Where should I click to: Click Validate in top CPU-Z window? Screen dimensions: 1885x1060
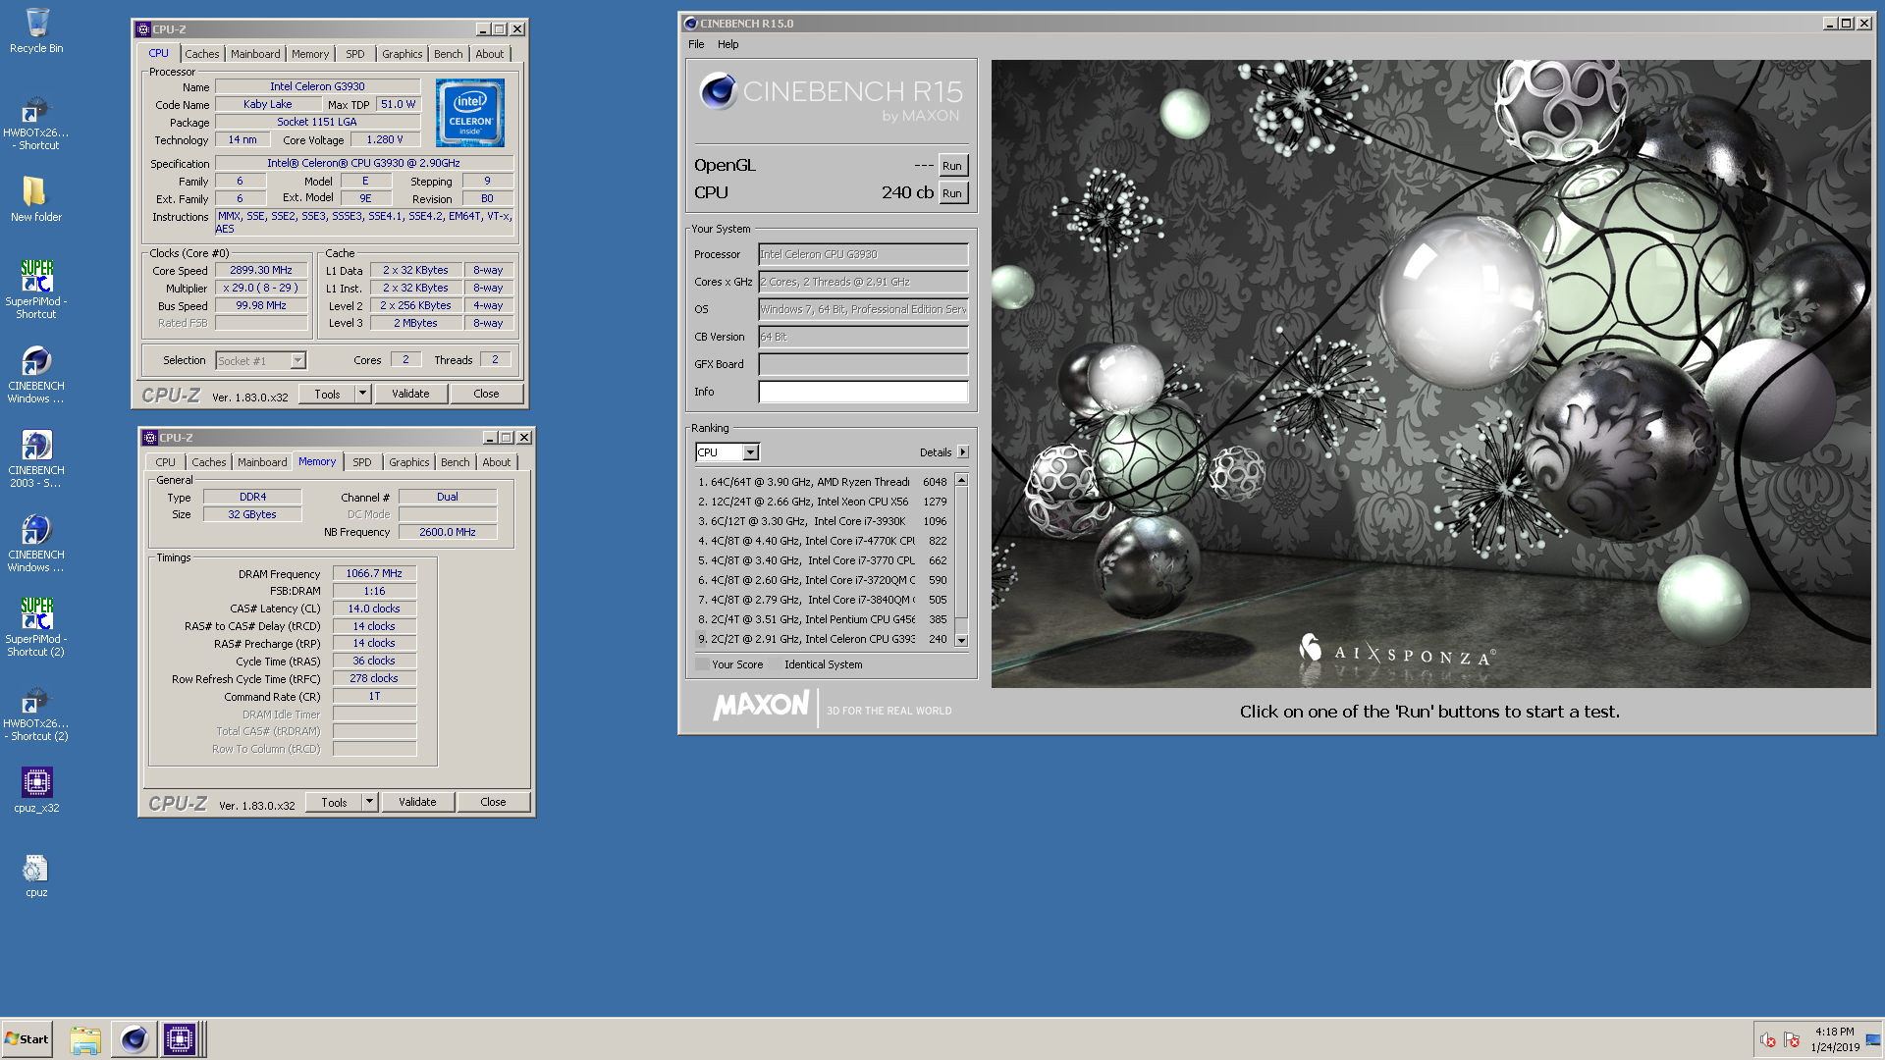(x=410, y=394)
